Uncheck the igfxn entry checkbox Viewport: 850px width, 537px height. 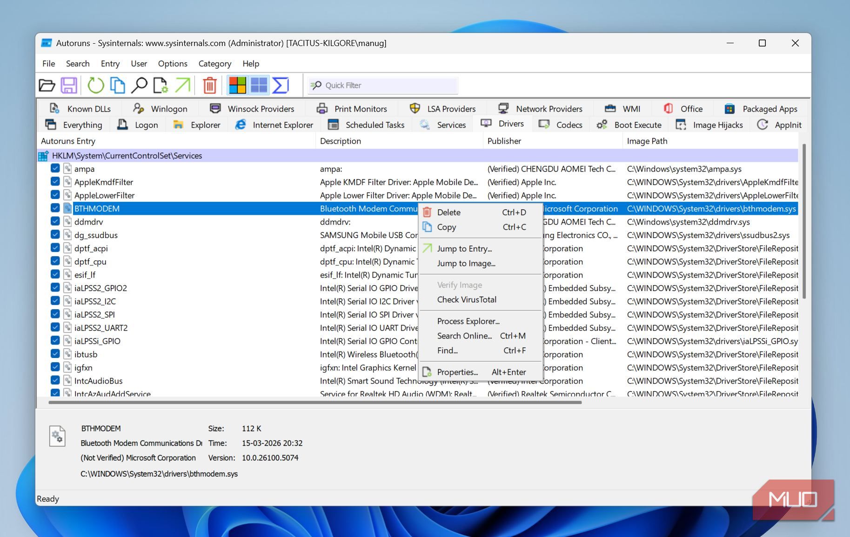coord(55,367)
